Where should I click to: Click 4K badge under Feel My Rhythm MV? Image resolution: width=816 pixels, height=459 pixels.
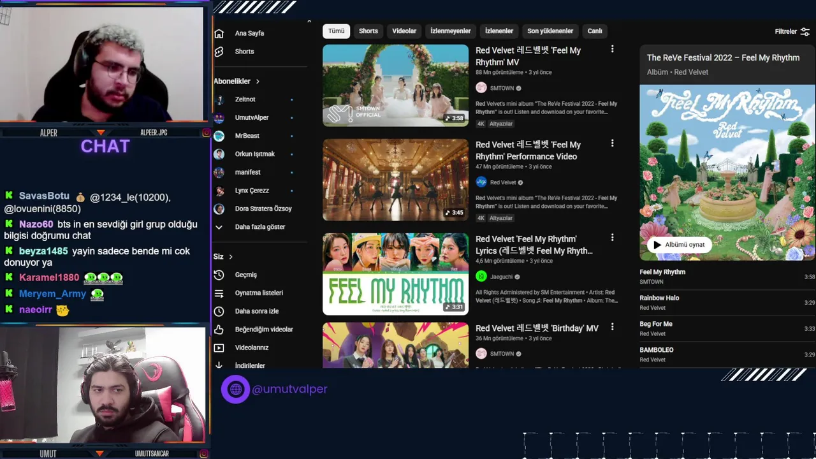pyautogui.click(x=481, y=124)
